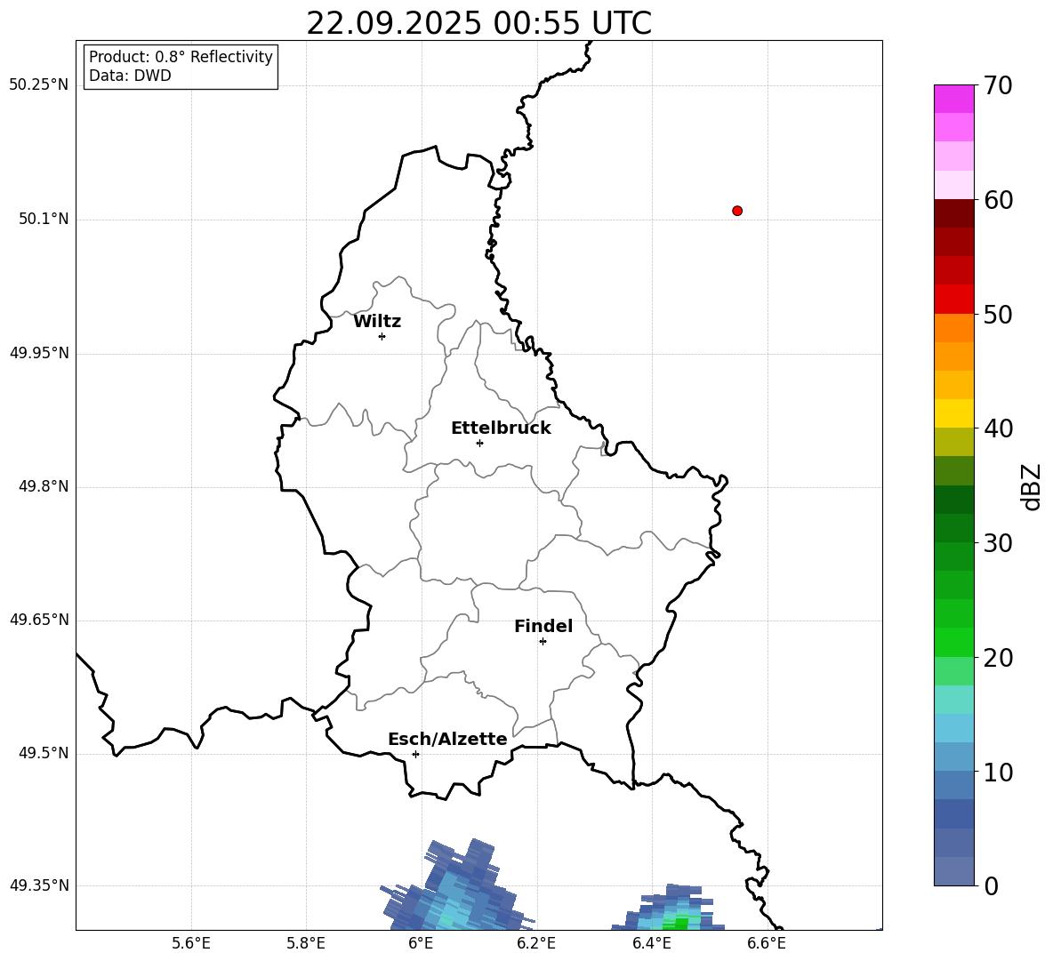Pick the yellow swatch just above 40 dBZ
Screen dimensions: 1053x961
(x=953, y=413)
